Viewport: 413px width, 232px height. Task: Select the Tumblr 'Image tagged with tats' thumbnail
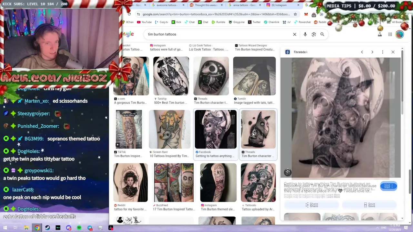point(254,76)
